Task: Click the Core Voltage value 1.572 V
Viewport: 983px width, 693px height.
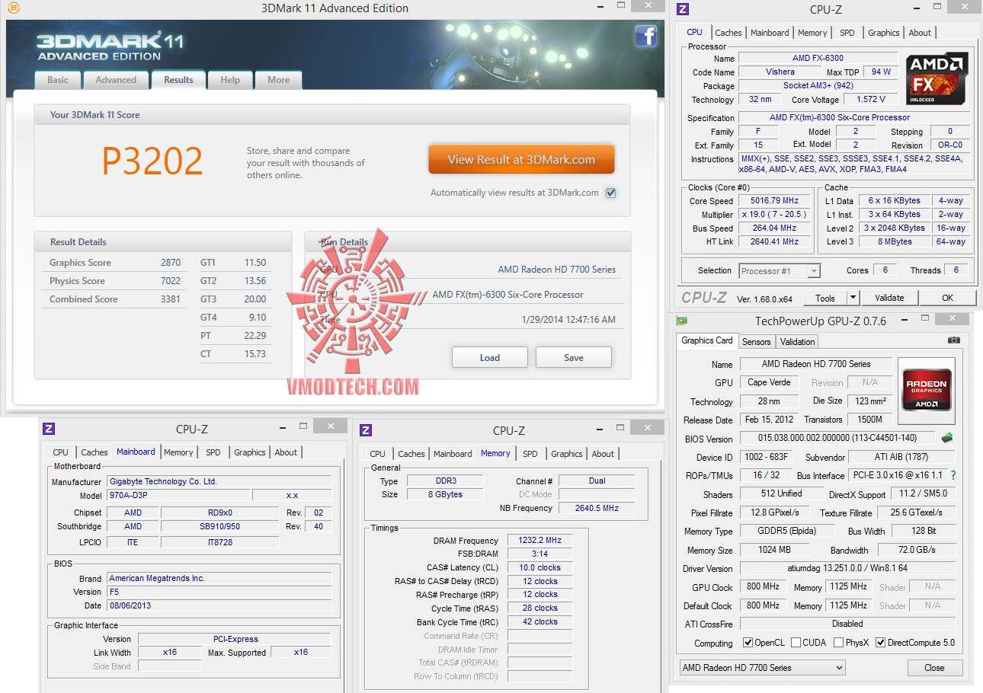Action: [871, 99]
